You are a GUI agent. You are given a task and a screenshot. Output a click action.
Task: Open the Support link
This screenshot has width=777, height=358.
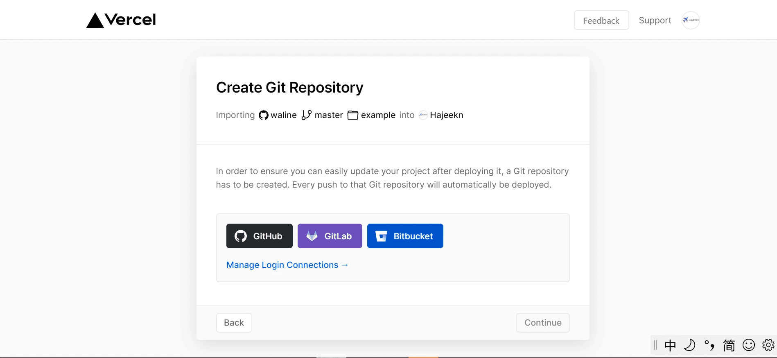point(655,20)
